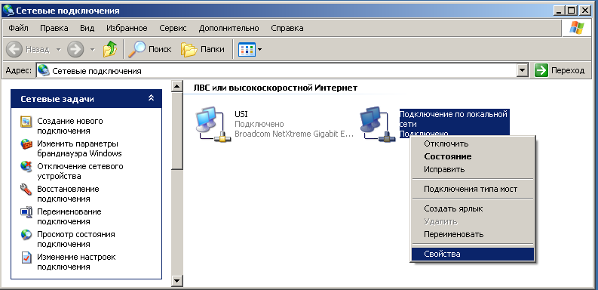Choose Переименовать in context menu
The image size is (598, 290).
coord(473,234)
